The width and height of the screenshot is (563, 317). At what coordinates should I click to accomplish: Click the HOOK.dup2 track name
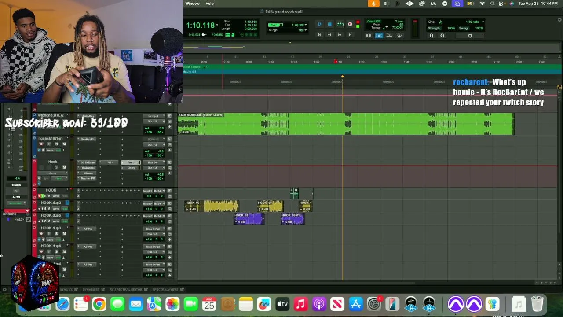[51, 203]
